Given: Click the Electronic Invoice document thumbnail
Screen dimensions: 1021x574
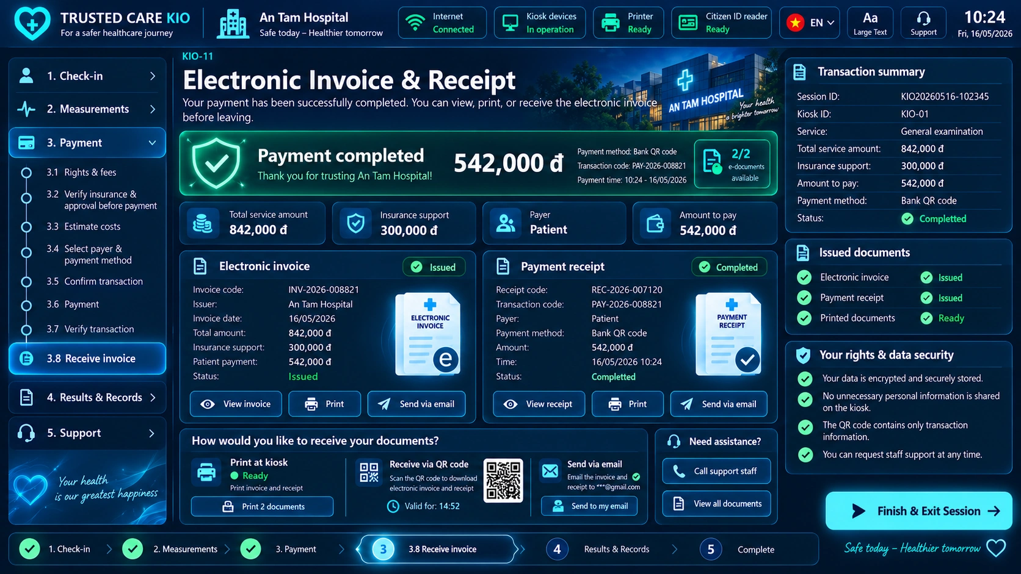Looking at the screenshot, I should point(429,334).
